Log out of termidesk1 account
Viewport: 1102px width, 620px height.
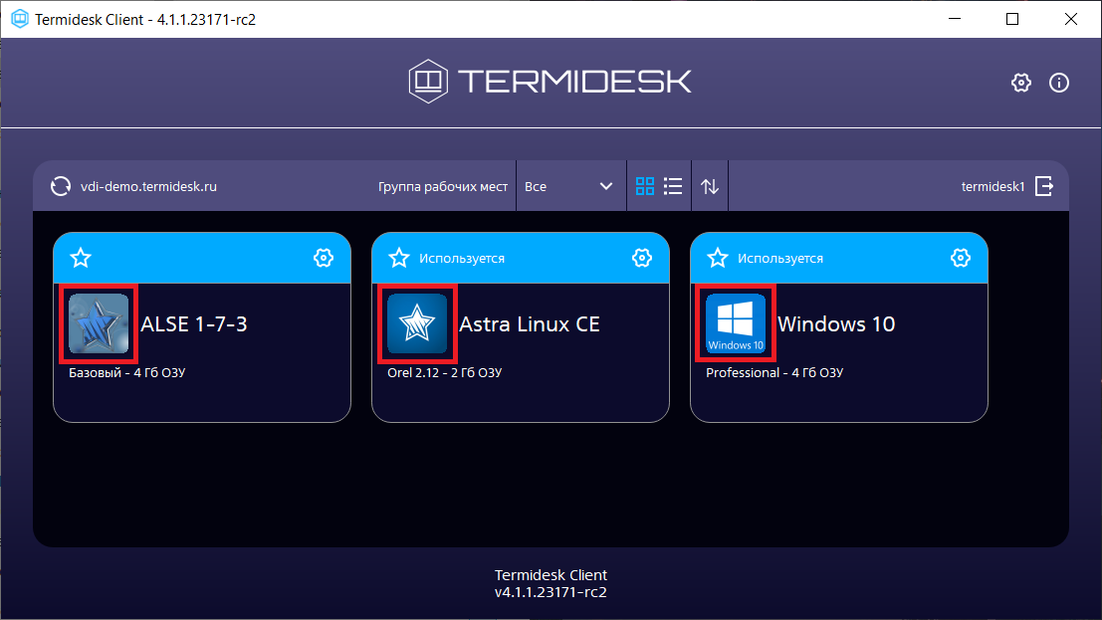click(x=1044, y=186)
